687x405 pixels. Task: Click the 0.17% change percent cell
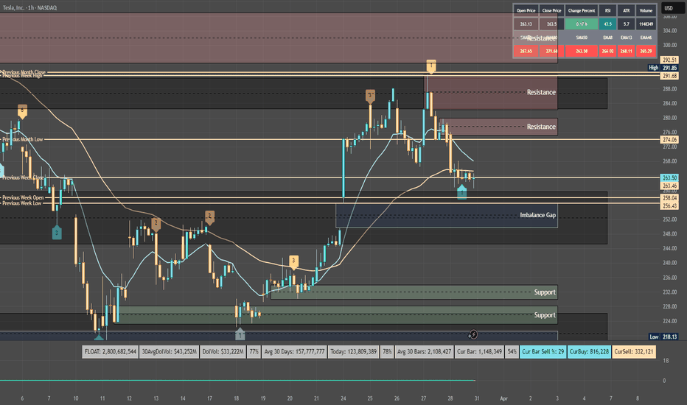pos(582,24)
